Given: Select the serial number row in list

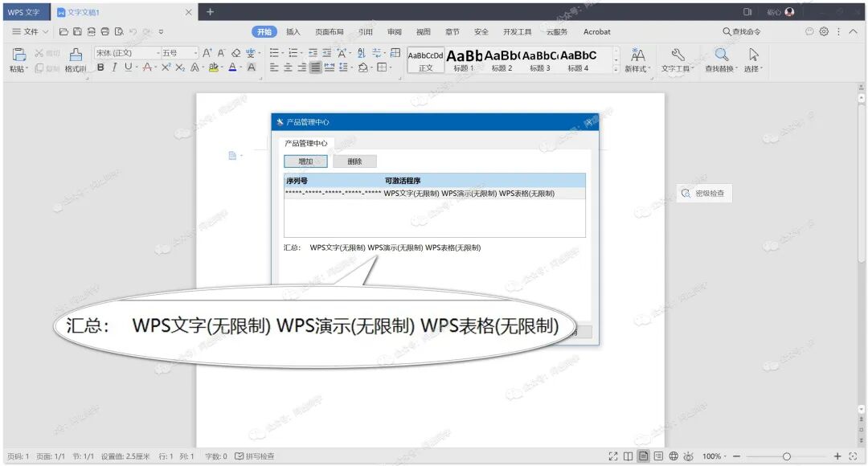Looking at the screenshot, I should 435,193.
